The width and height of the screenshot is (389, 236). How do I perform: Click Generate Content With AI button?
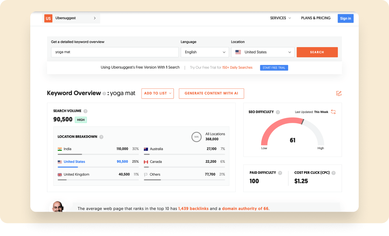pos(211,94)
